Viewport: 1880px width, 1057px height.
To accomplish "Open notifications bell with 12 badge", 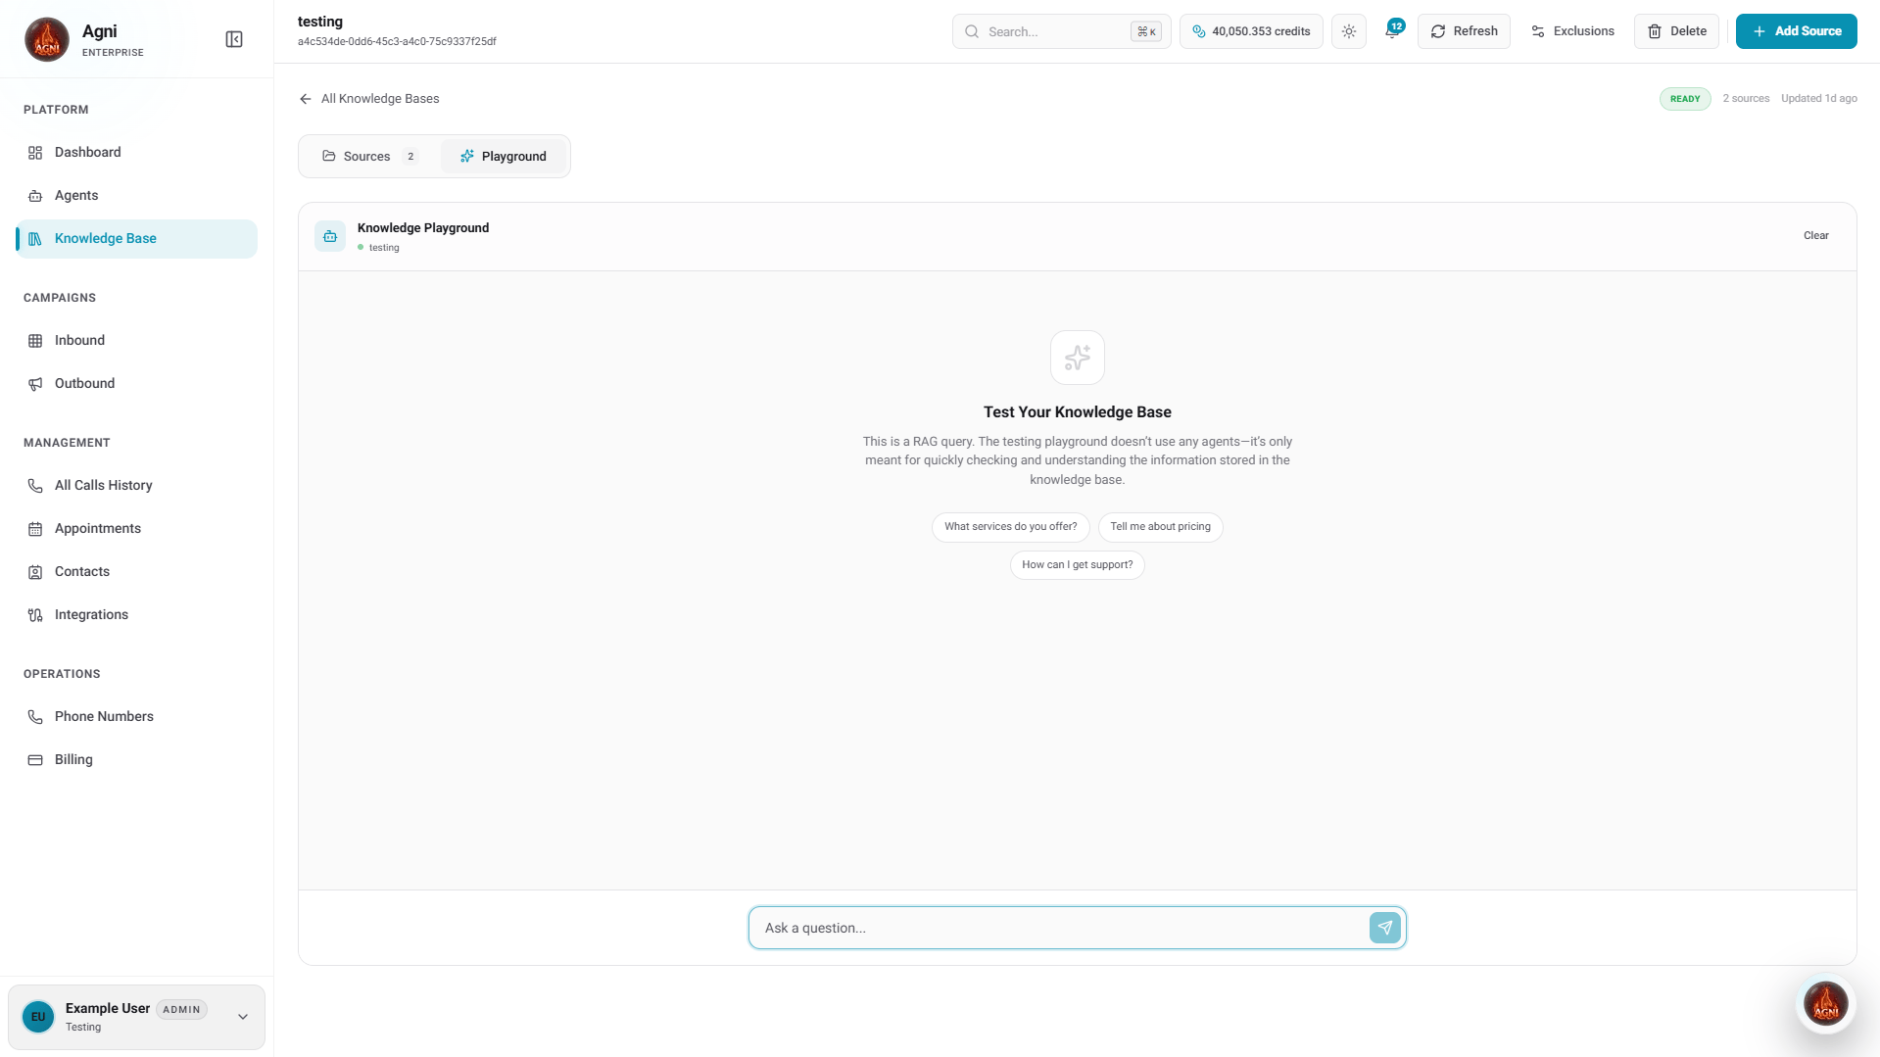I will tap(1392, 31).
